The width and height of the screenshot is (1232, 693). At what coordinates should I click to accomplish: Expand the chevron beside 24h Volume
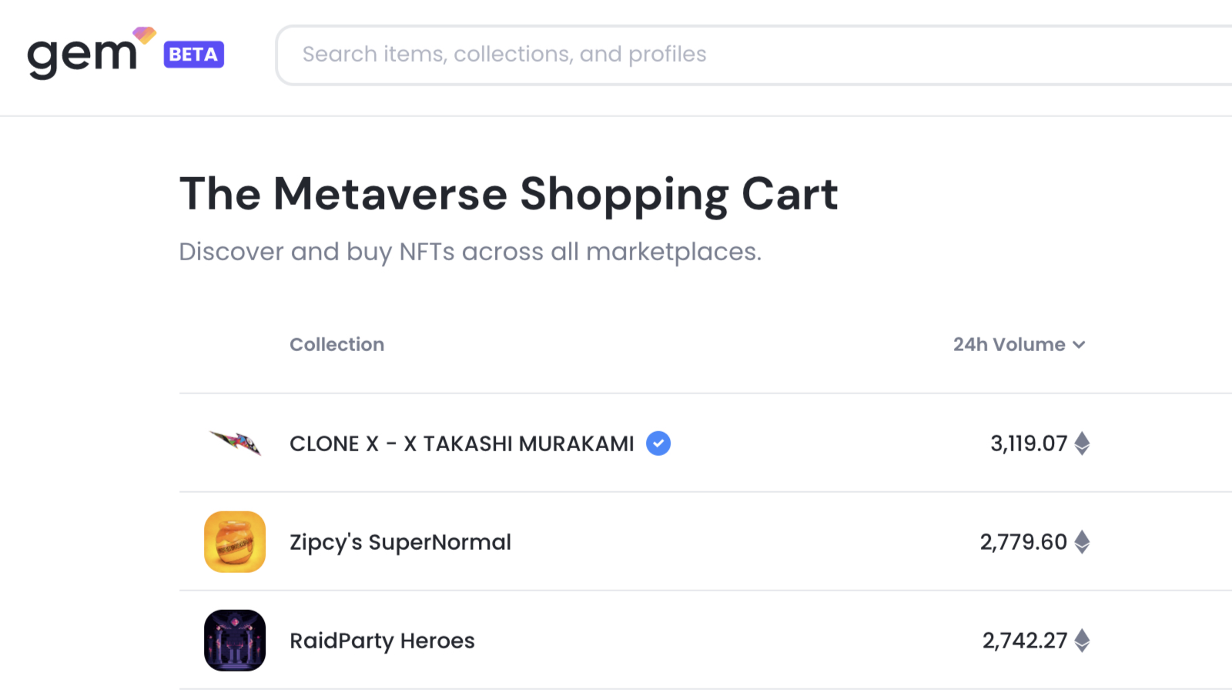(1080, 345)
